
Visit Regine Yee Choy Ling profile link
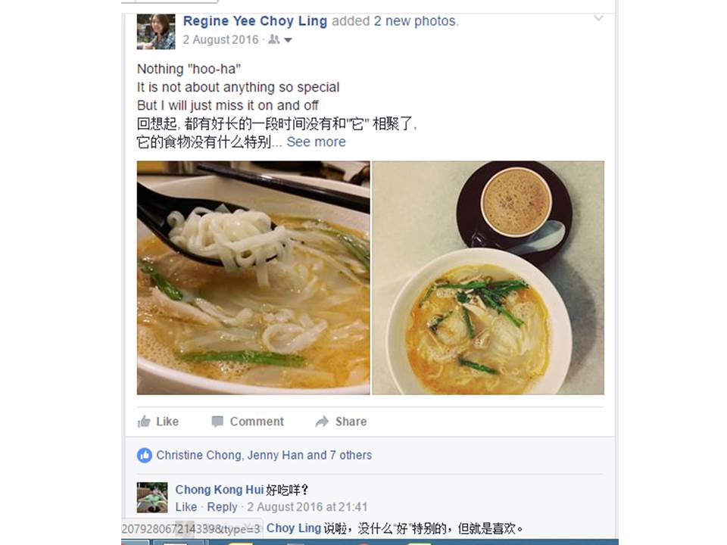coord(255,21)
